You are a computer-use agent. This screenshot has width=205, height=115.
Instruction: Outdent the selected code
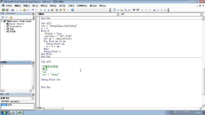coord(138,10)
